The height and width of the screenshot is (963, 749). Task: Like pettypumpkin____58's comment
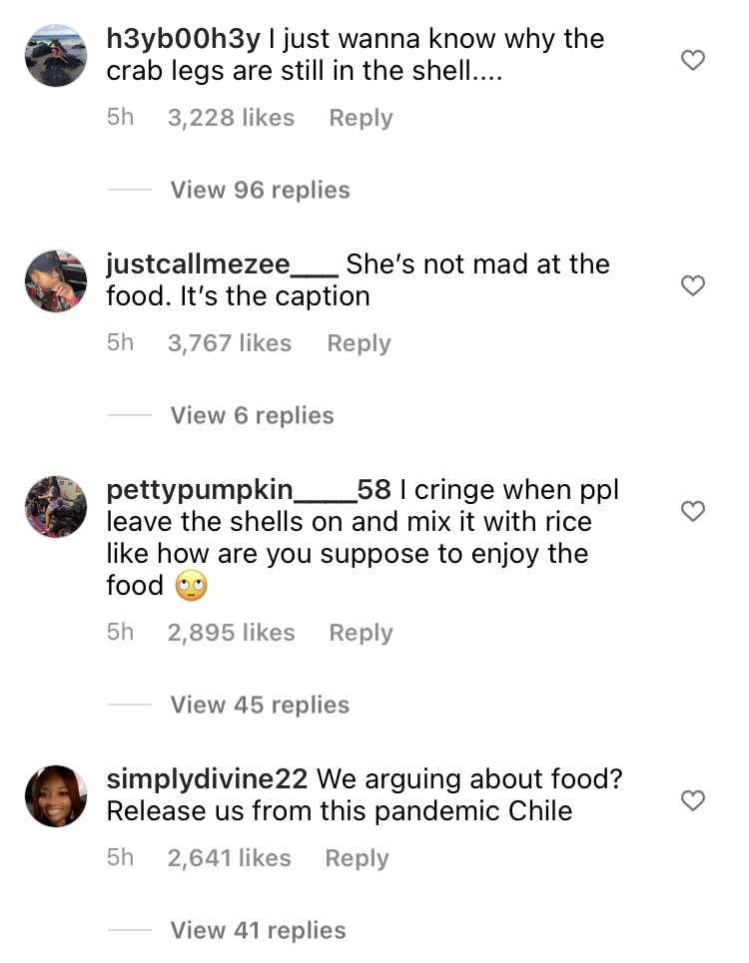694,511
